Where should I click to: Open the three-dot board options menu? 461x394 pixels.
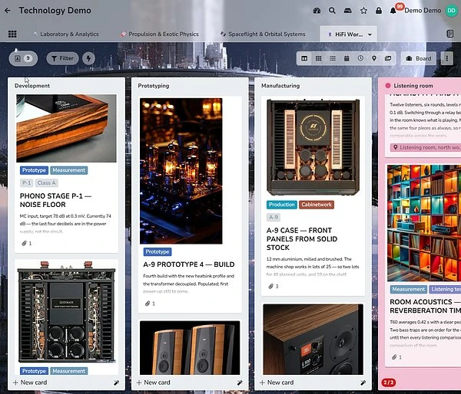447,58
